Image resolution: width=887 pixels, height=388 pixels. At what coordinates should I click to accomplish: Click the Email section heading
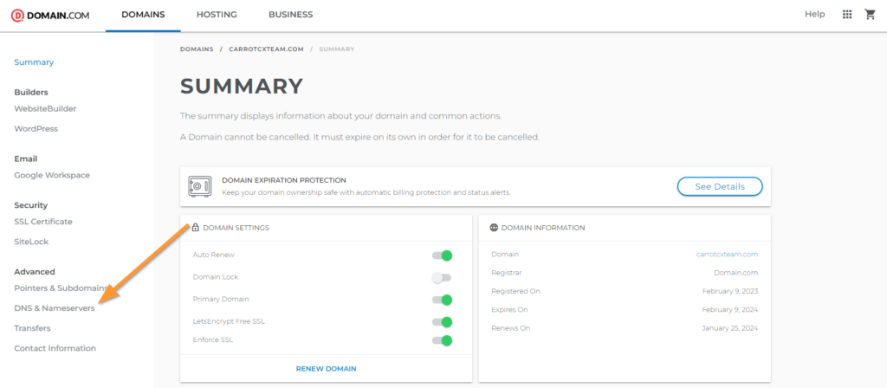(25, 159)
